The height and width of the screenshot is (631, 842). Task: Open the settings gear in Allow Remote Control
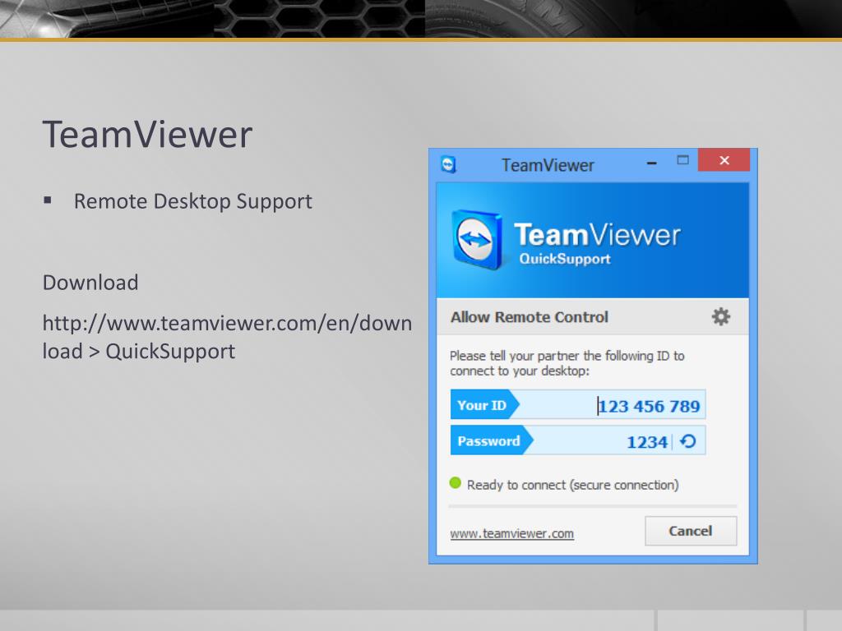(x=720, y=316)
